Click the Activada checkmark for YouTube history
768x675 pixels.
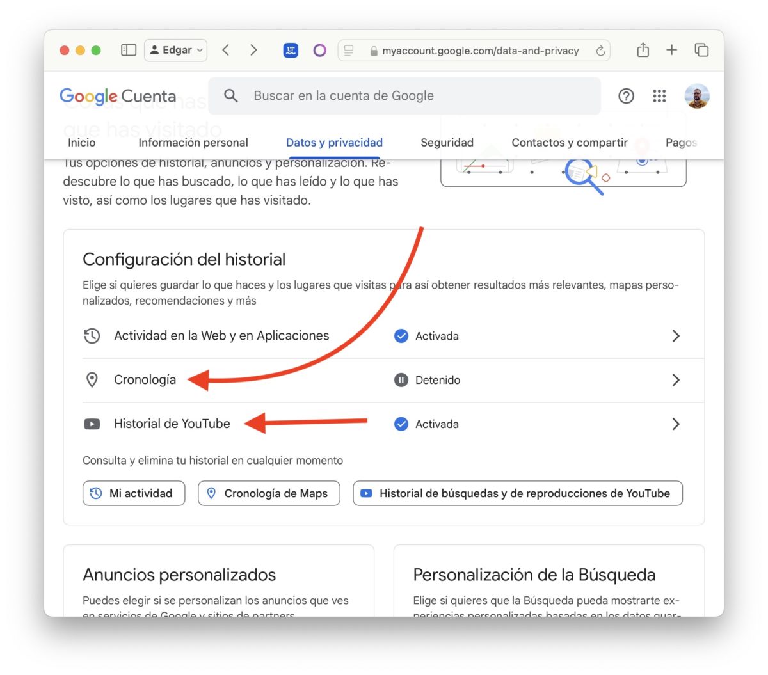(x=401, y=424)
